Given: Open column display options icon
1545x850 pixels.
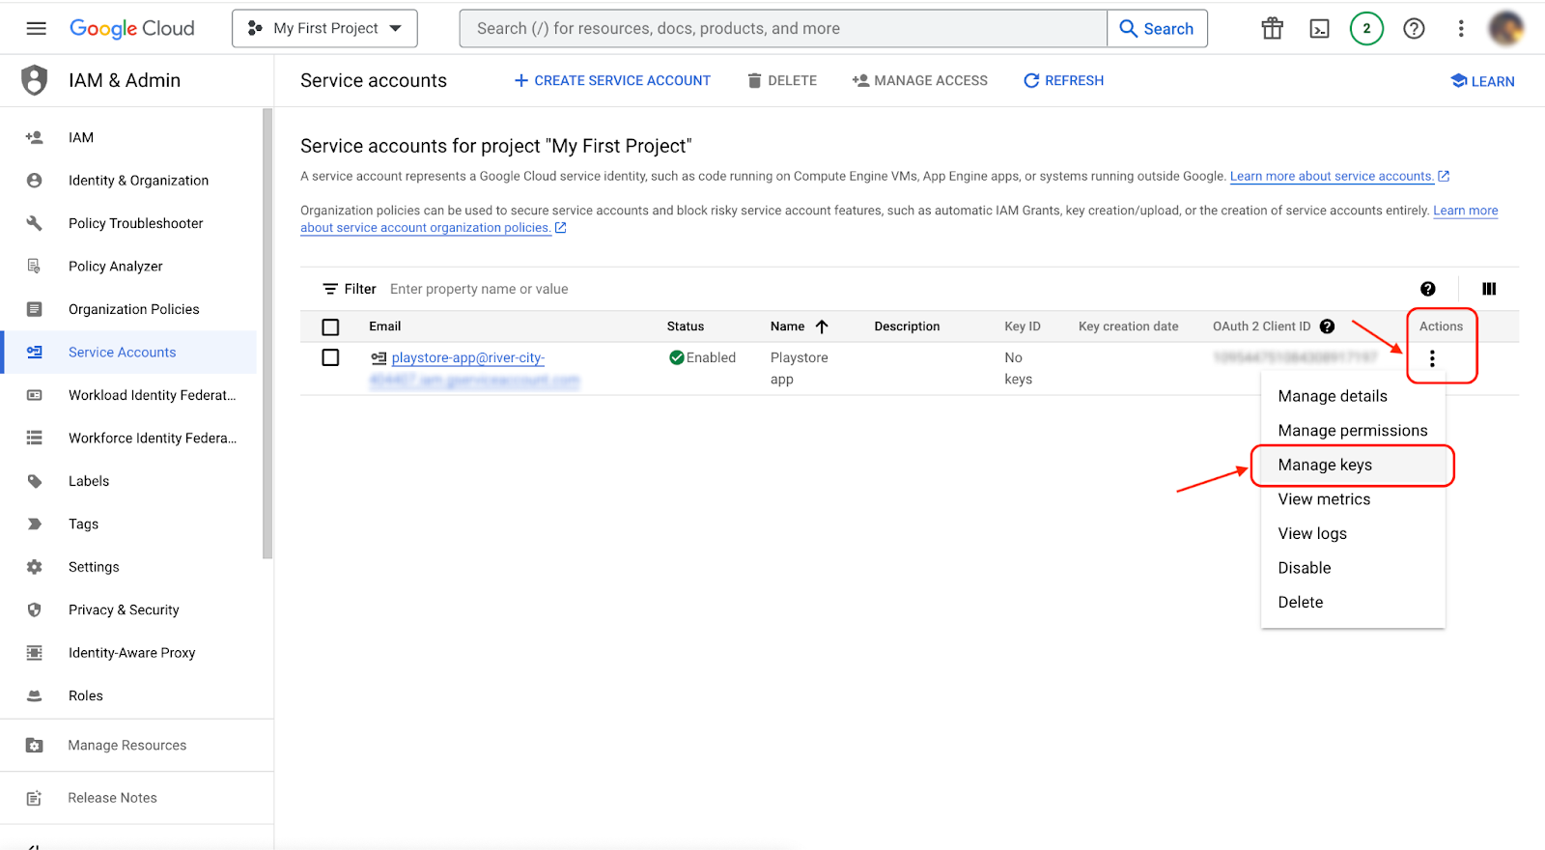Looking at the screenshot, I should tap(1489, 289).
